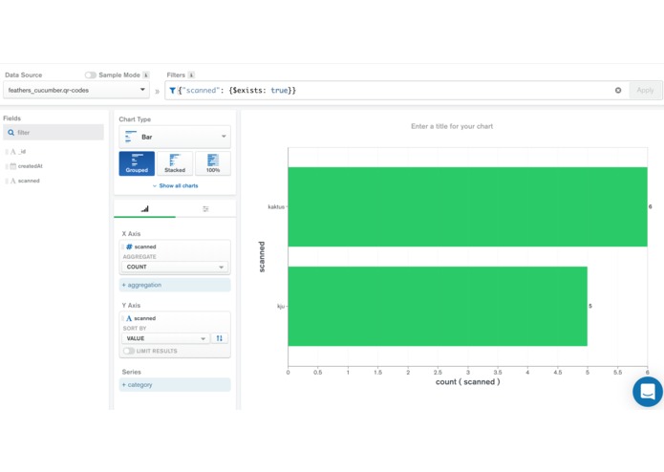Add a category to Series
The image size is (664, 472).
175,385
